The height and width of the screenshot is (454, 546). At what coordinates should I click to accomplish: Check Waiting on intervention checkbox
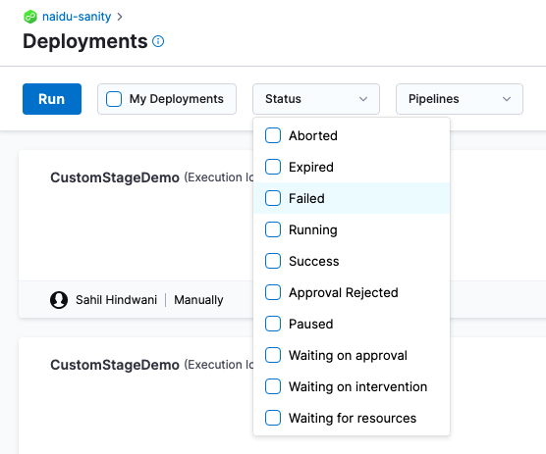273,386
